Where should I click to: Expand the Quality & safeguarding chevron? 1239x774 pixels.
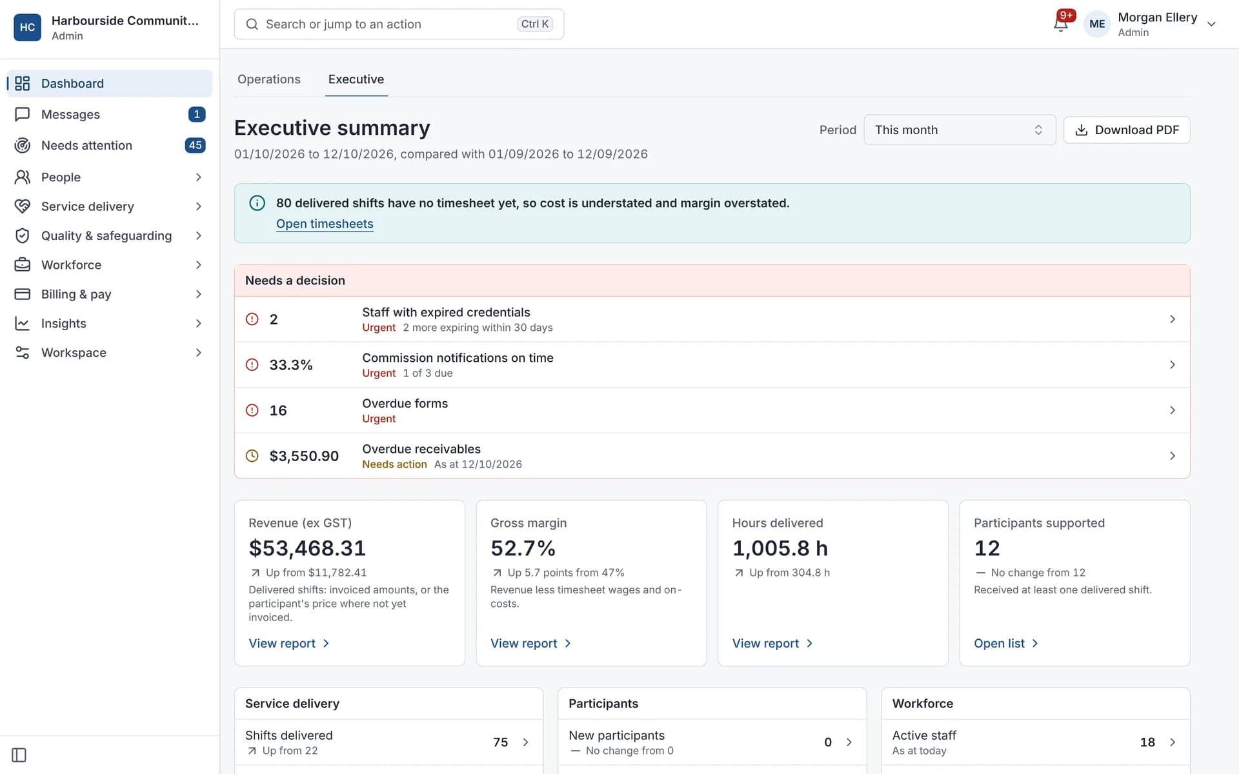(198, 235)
